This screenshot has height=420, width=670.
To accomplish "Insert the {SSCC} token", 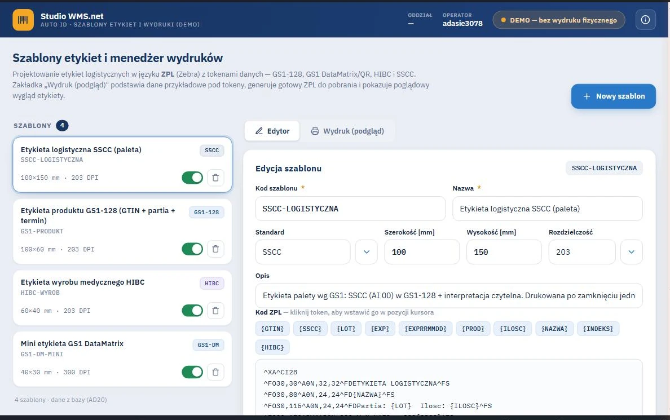I will click(310, 329).
